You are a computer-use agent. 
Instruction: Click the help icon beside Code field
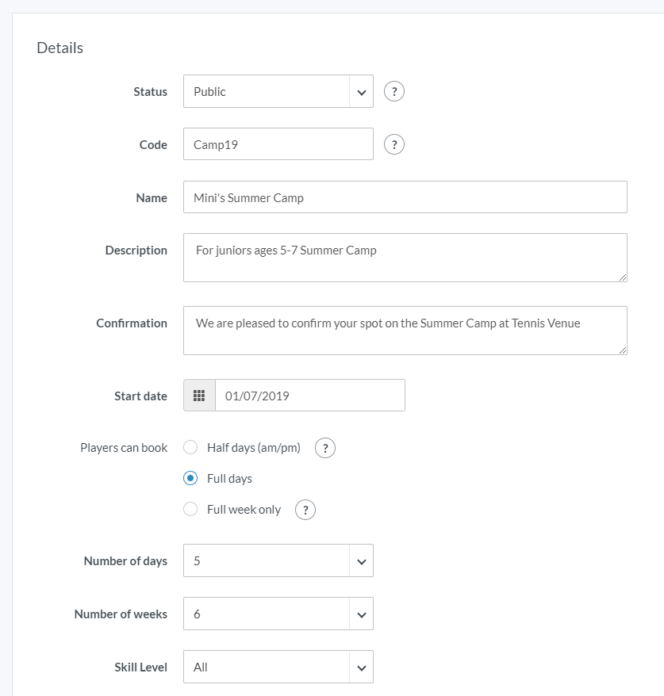394,145
